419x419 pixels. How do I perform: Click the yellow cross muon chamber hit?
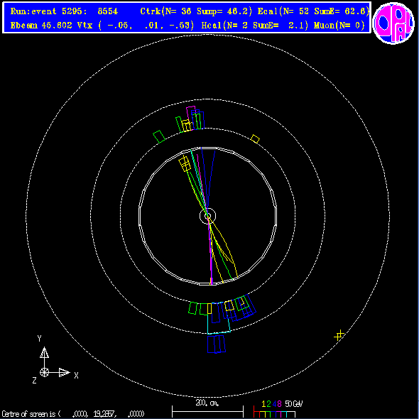point(339,335)
